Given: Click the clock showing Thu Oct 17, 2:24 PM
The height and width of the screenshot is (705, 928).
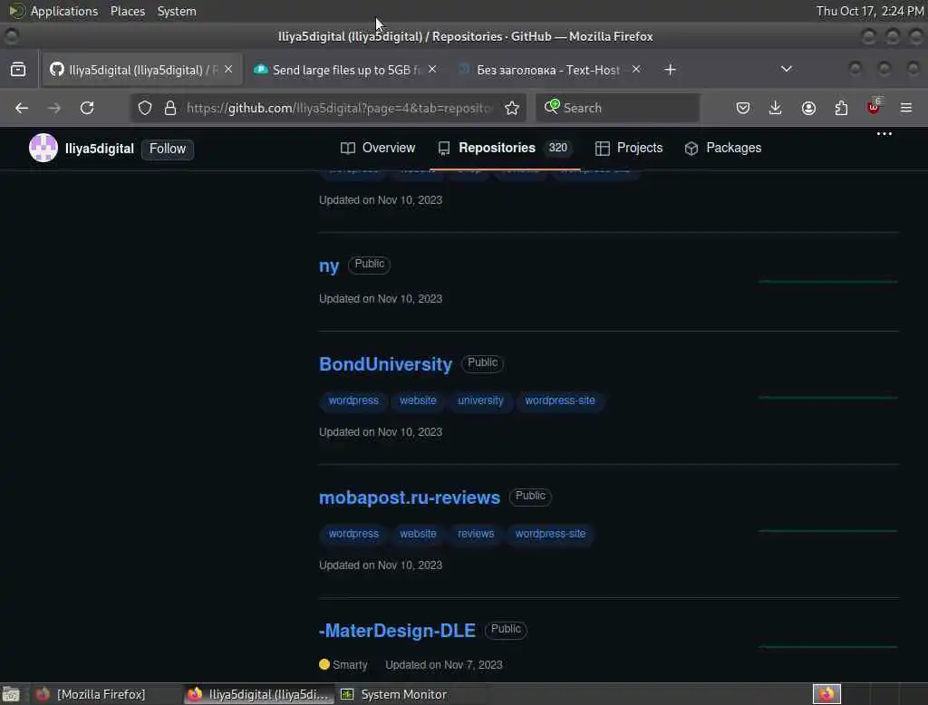Looking at the screenshot, I should coord(870,11).
